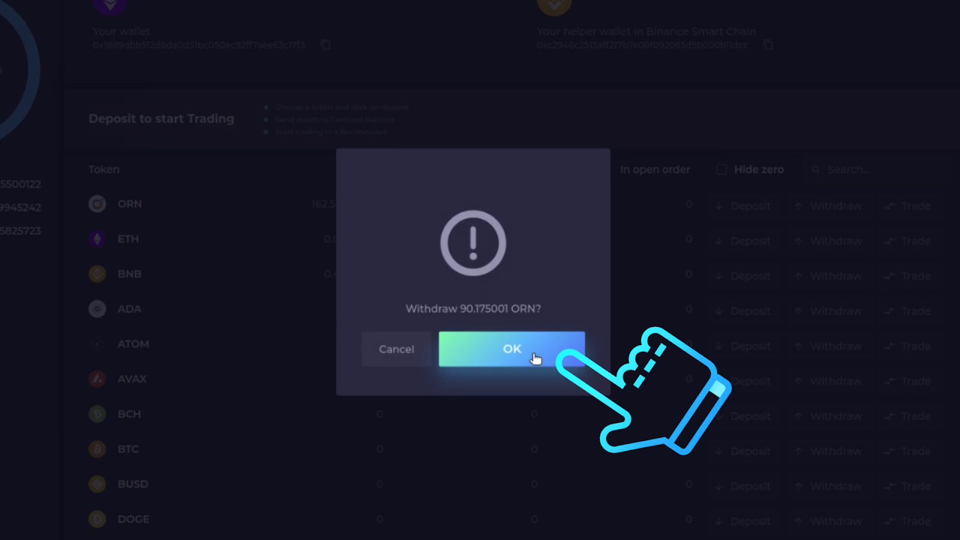Screen dimensions: 960x540
Task: Open Trade for the ADA row
Action: tap(908, 311)
